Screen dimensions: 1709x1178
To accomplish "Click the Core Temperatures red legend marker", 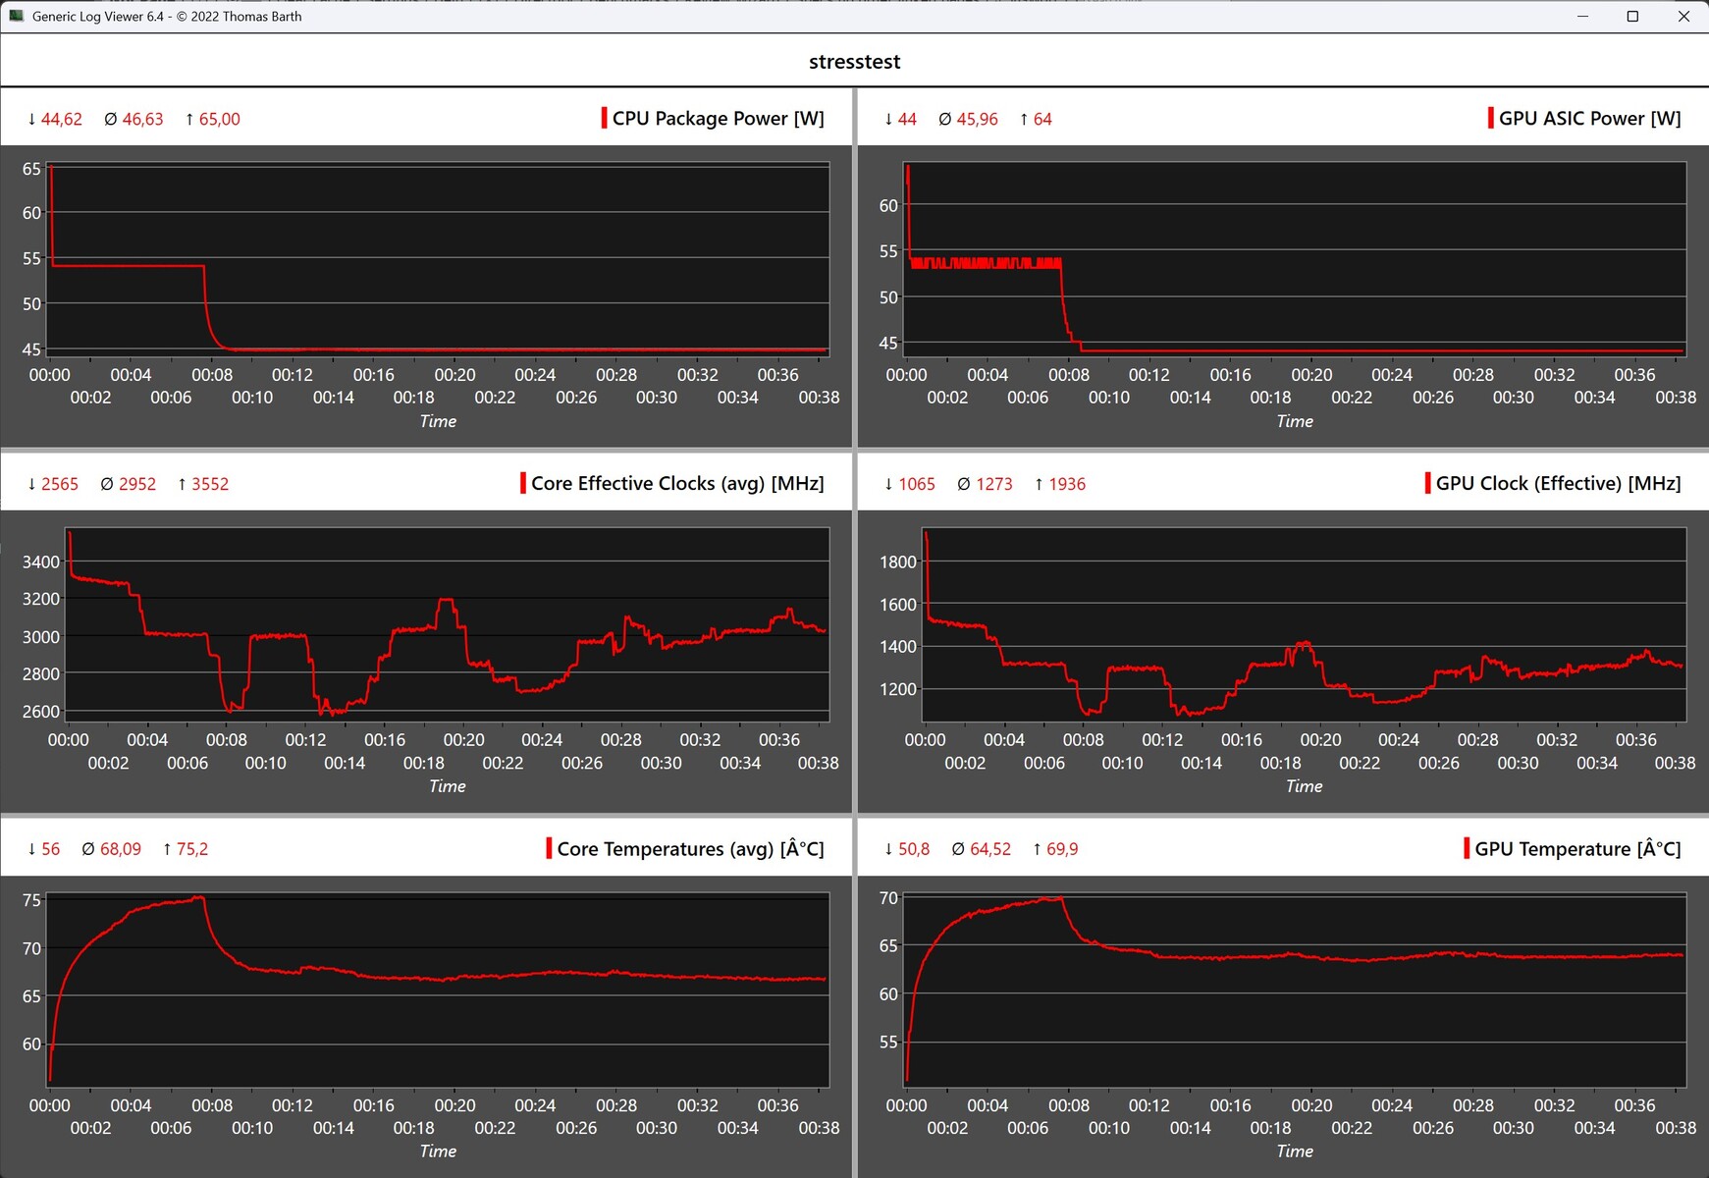I will pos(549,848).
